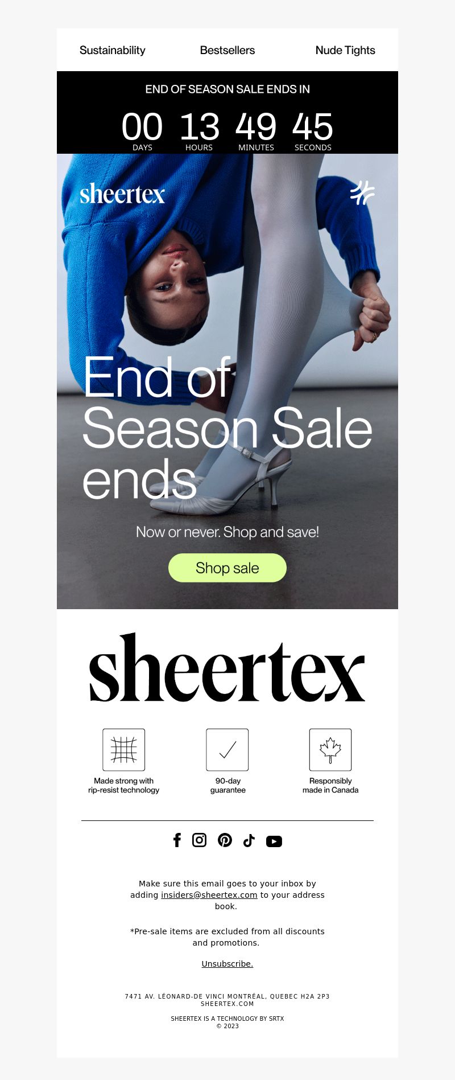Open the YouTube social icon
The height and width of the screenshot is (1080, 455).
(274, 841)
